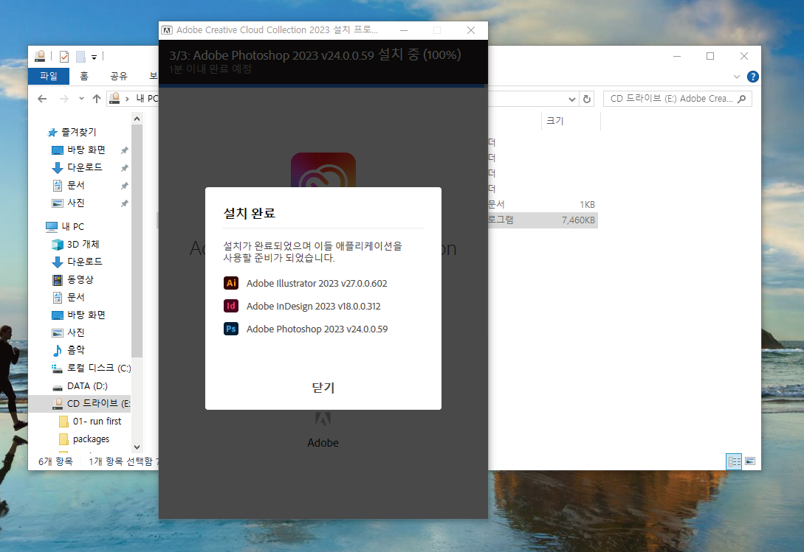804x552 pixels.
Task: Click the navigation pane scroll up arrow
Action: coord(137,119)
